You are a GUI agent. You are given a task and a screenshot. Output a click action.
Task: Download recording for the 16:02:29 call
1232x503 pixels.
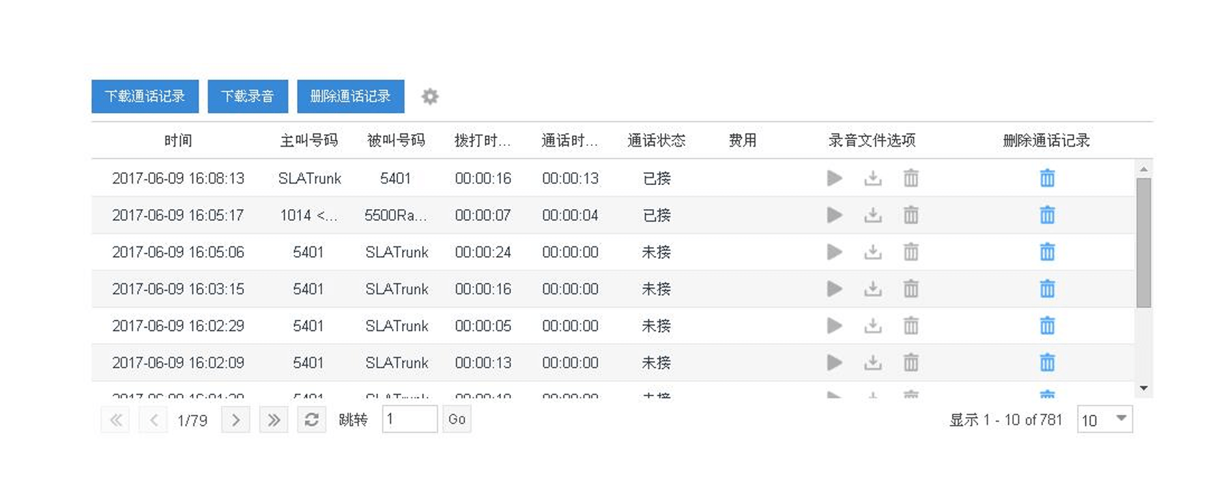pyautogui.click(x=873, y=326)
